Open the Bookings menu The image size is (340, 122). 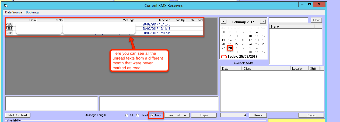point(32,12)
